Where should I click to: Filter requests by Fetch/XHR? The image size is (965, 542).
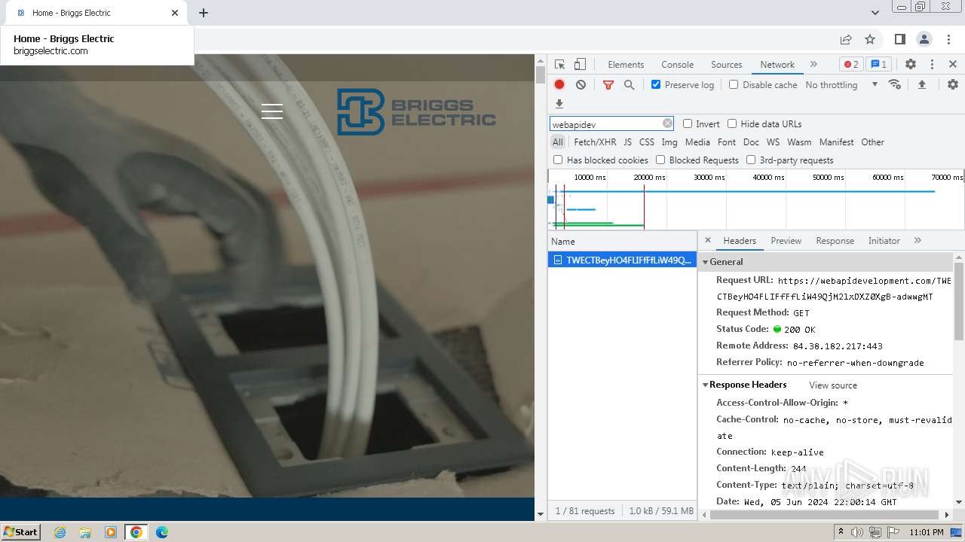595,142
